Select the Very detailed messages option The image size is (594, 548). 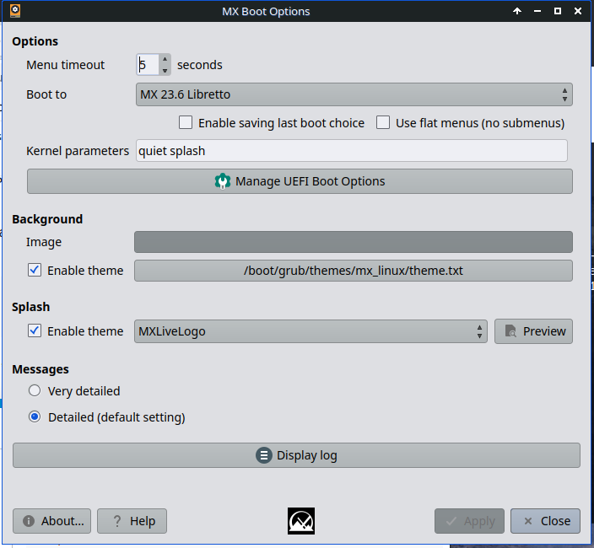pos(35,391)
